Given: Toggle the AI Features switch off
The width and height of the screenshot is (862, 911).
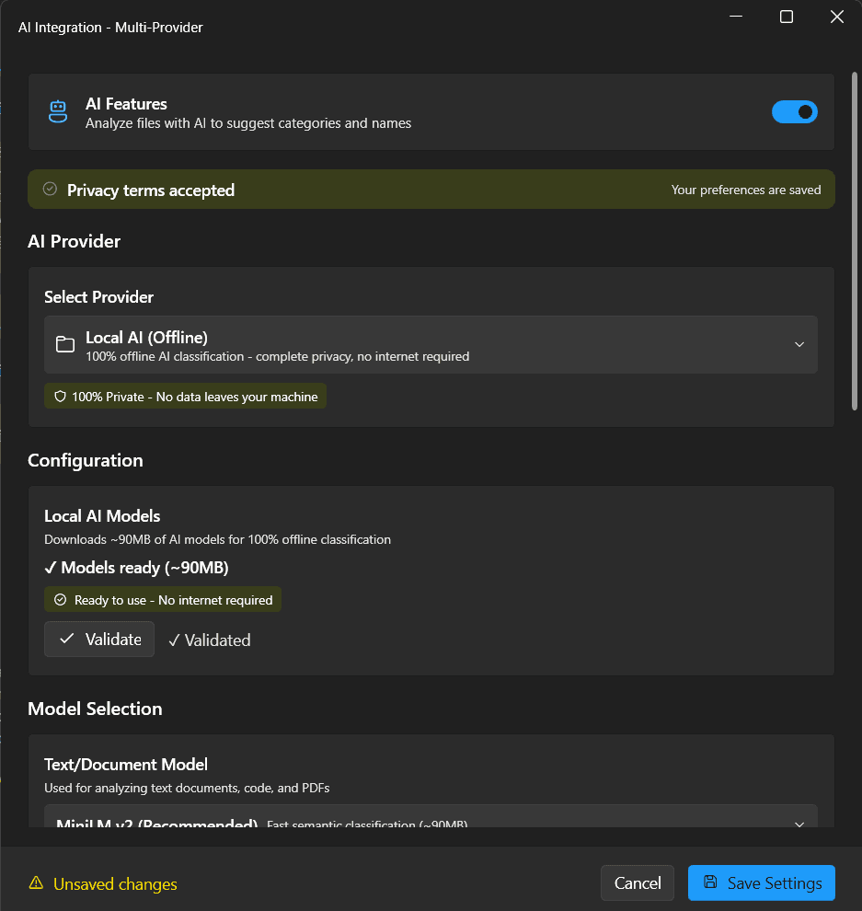Looking at the screenshot, I should [x=794, y=111].
